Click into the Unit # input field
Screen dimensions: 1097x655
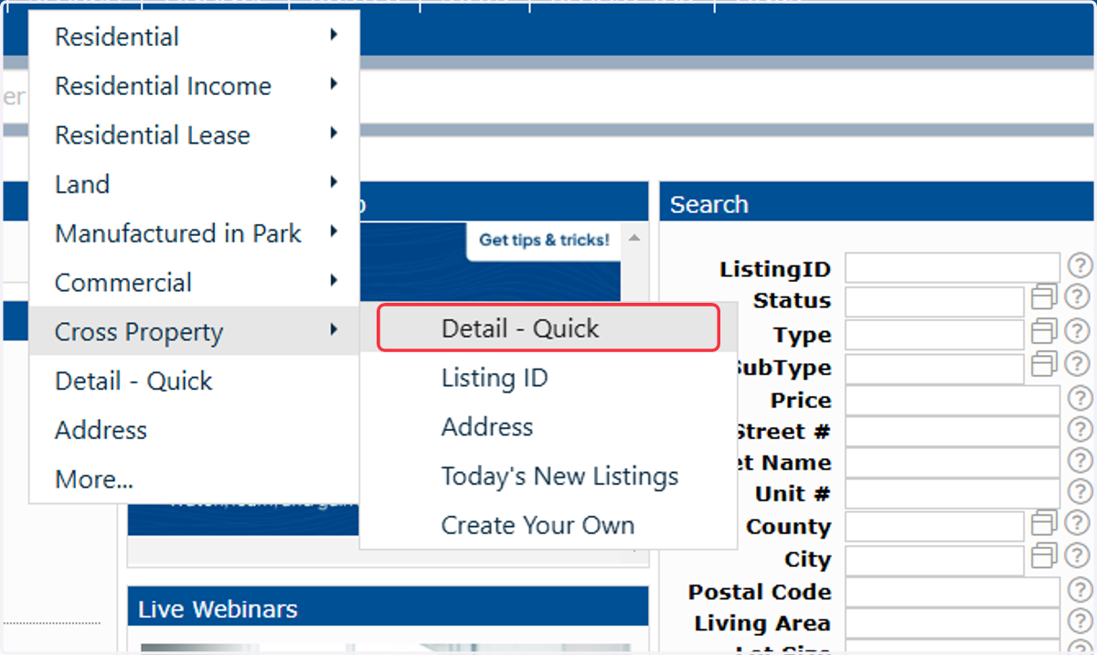coord(952,493)
